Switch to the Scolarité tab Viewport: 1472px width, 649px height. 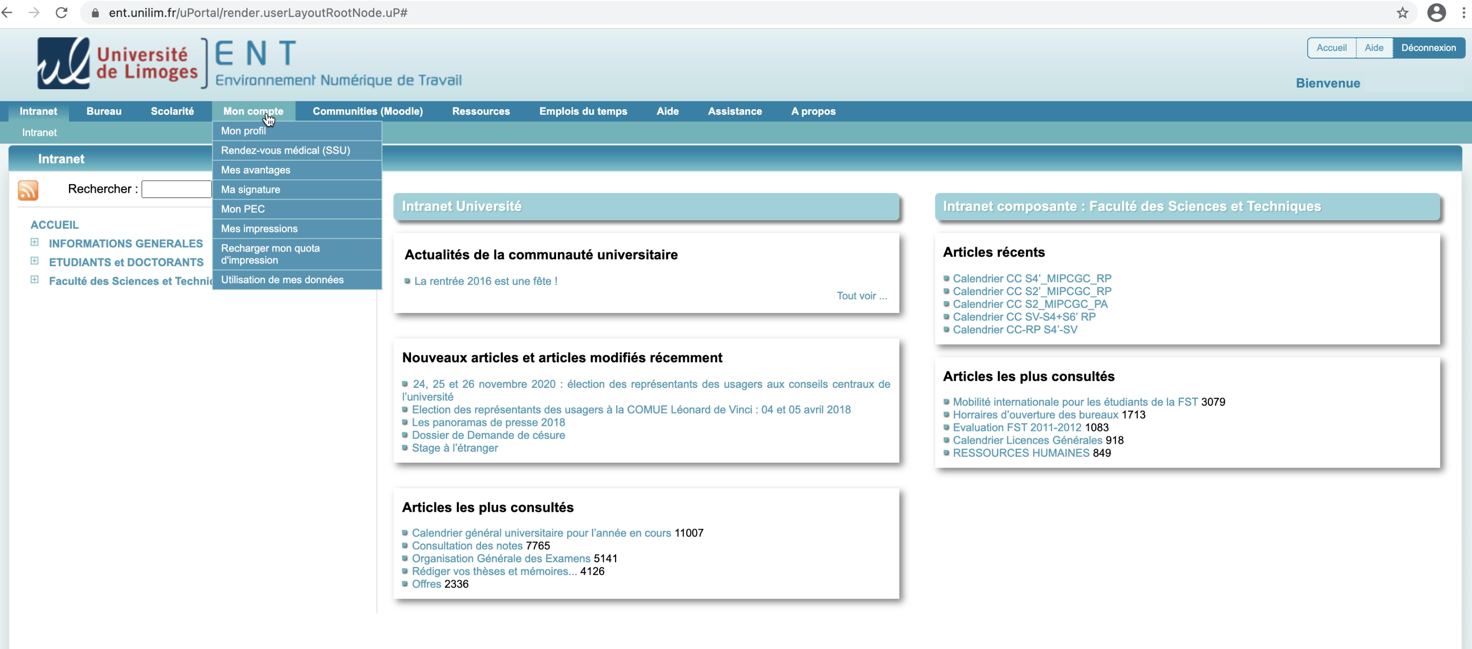coord(172,112)
